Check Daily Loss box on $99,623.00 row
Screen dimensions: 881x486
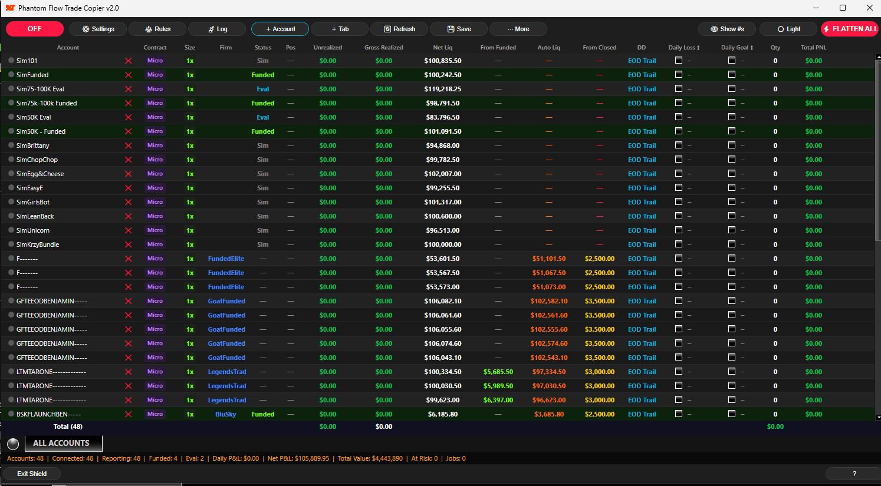pos(678,399)
